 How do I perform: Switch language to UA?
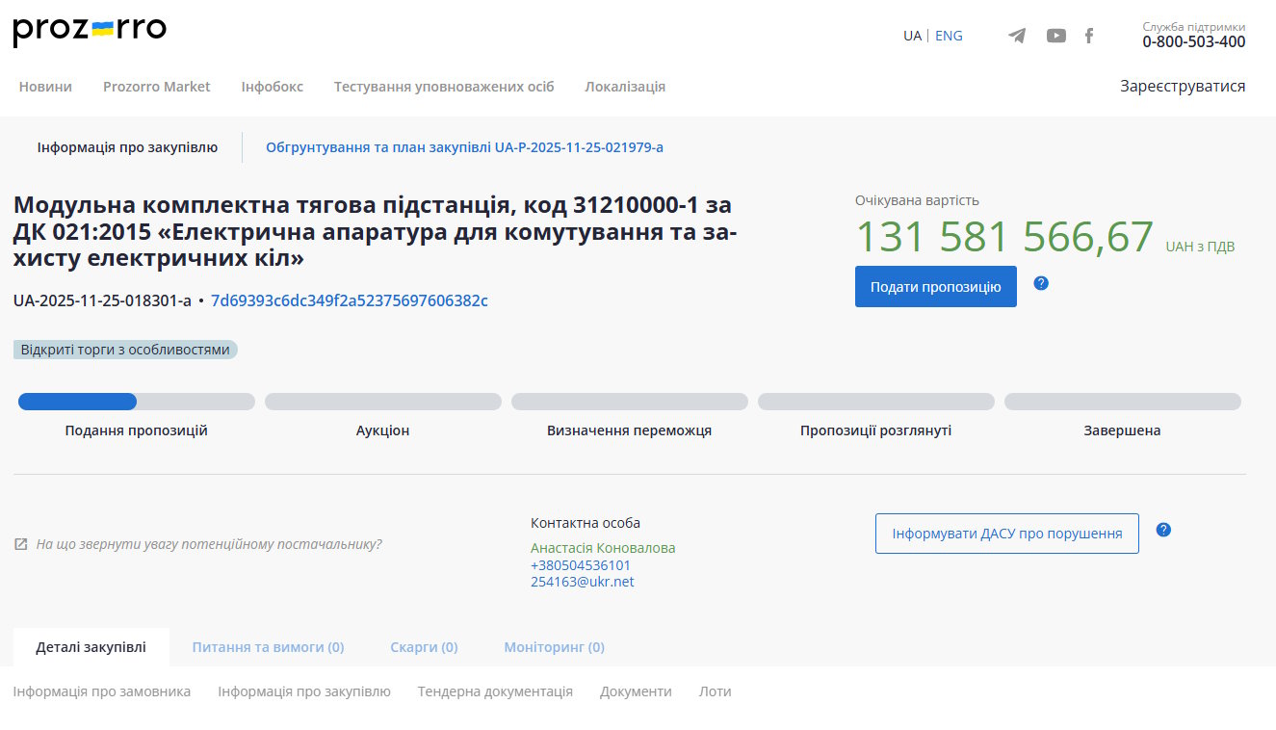tap(912, 36)
